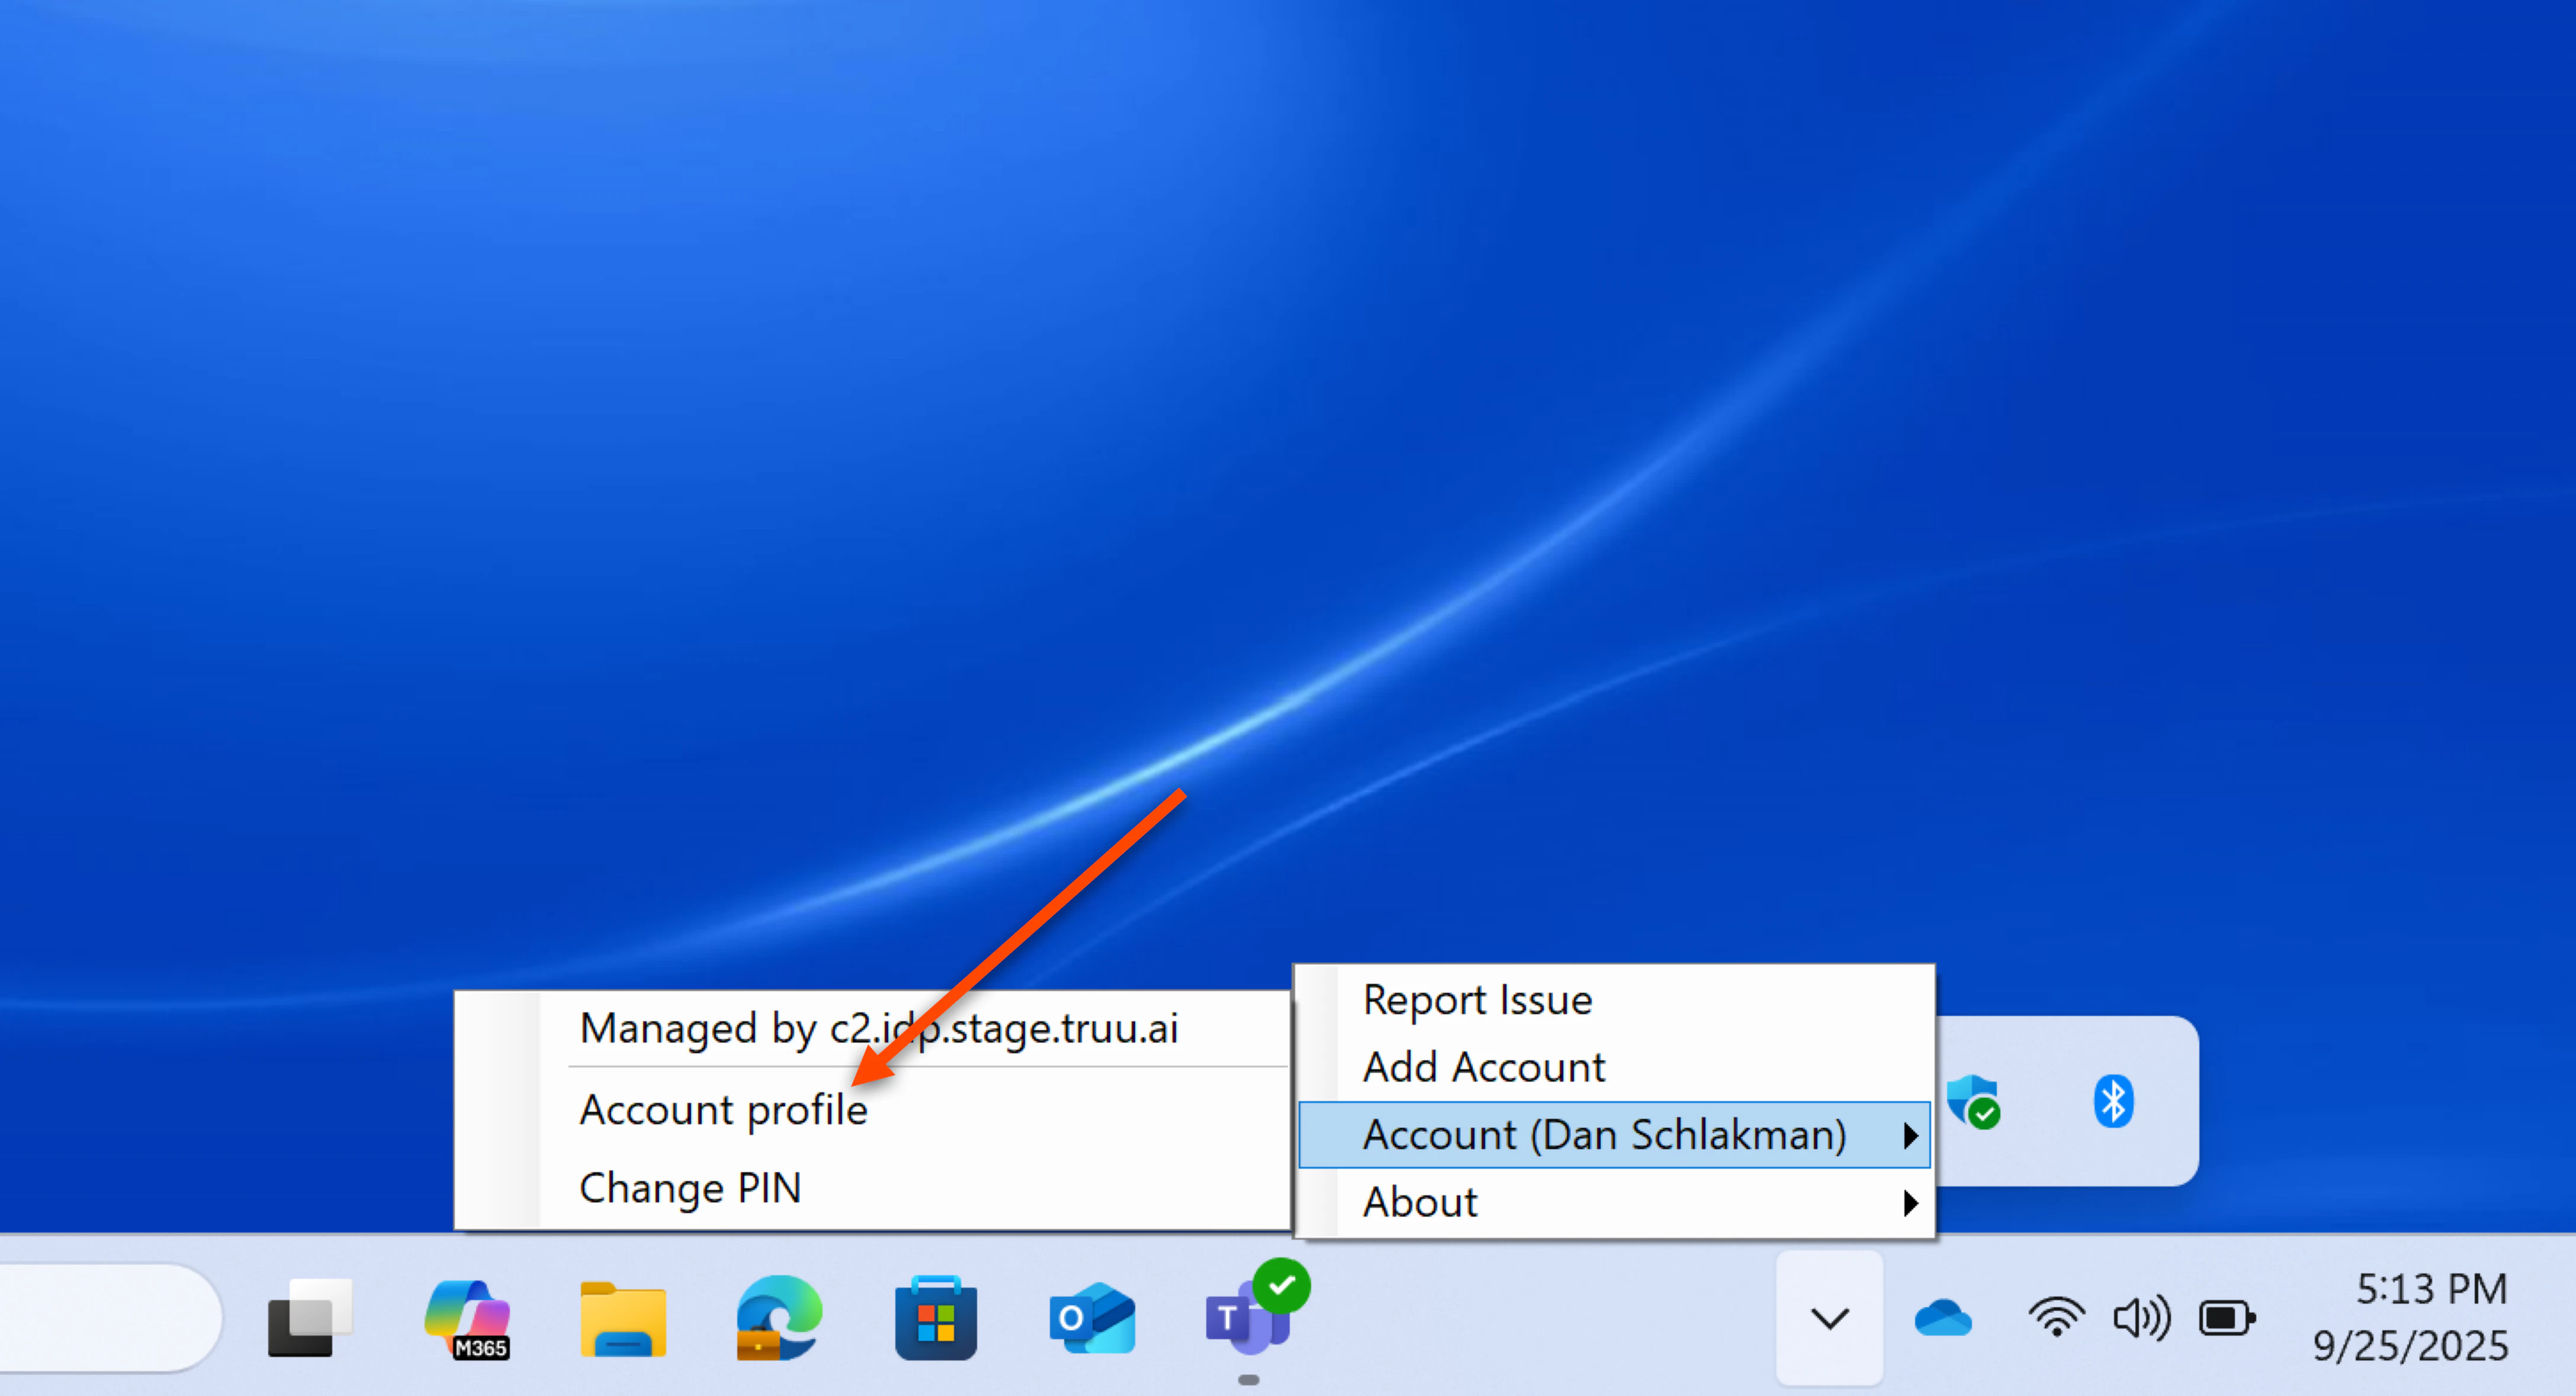Click the Bluetooth tray icon

coord(2113,1101)
